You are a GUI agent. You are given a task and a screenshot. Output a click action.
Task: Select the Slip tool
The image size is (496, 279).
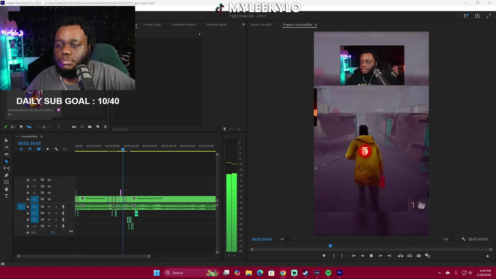point(6,168)
